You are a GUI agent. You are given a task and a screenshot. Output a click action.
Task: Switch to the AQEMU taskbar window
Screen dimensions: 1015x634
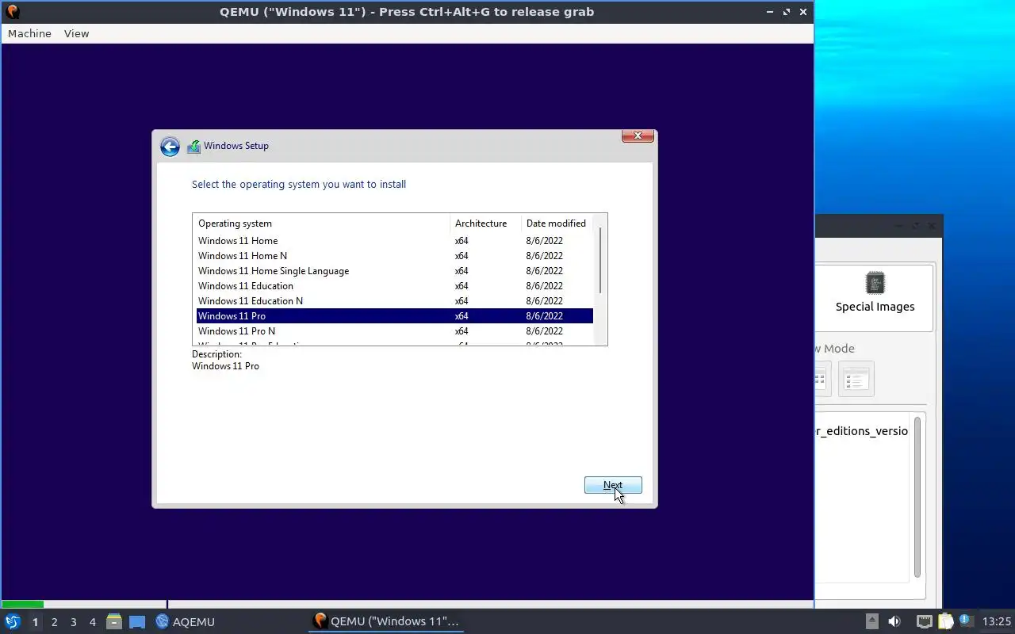coord(186,621)
